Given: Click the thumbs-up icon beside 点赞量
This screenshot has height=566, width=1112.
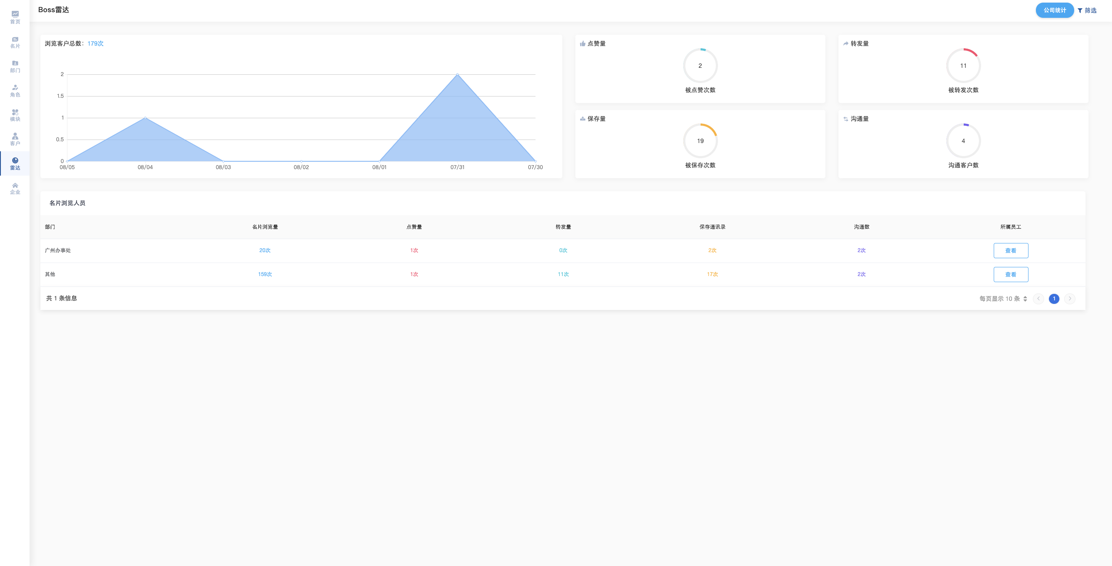Looking at the screenshot, I should click(582, 43).
